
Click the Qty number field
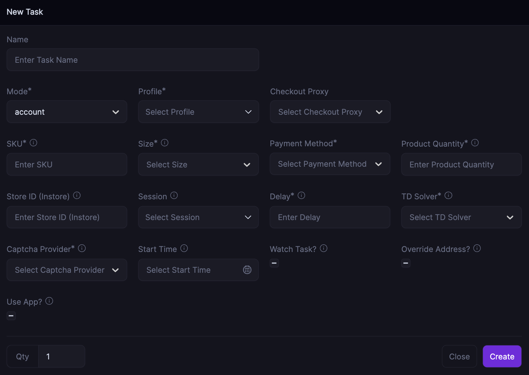[61, 356]
